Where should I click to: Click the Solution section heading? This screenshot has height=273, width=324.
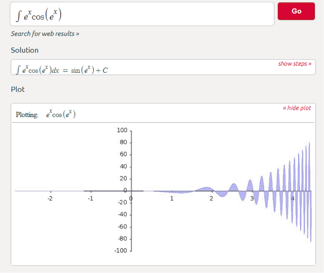pos(25,50)
